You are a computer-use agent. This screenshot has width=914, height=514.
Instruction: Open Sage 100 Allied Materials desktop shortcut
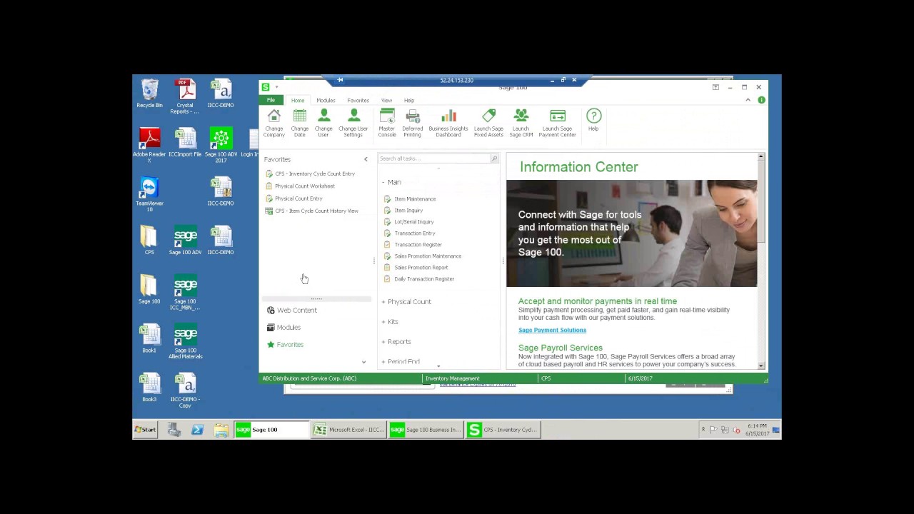click(x=186, y=341)
